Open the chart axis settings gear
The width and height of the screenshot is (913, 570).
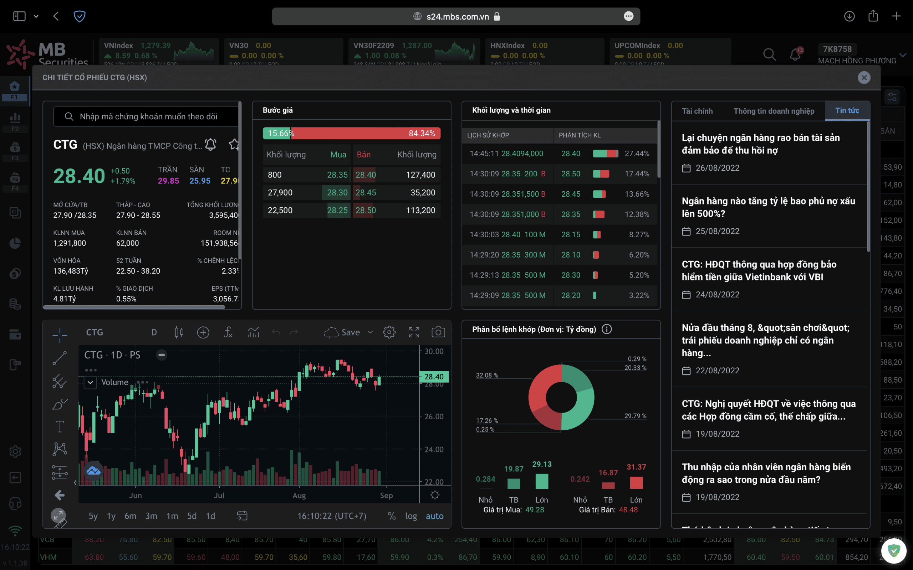point(435,495)
